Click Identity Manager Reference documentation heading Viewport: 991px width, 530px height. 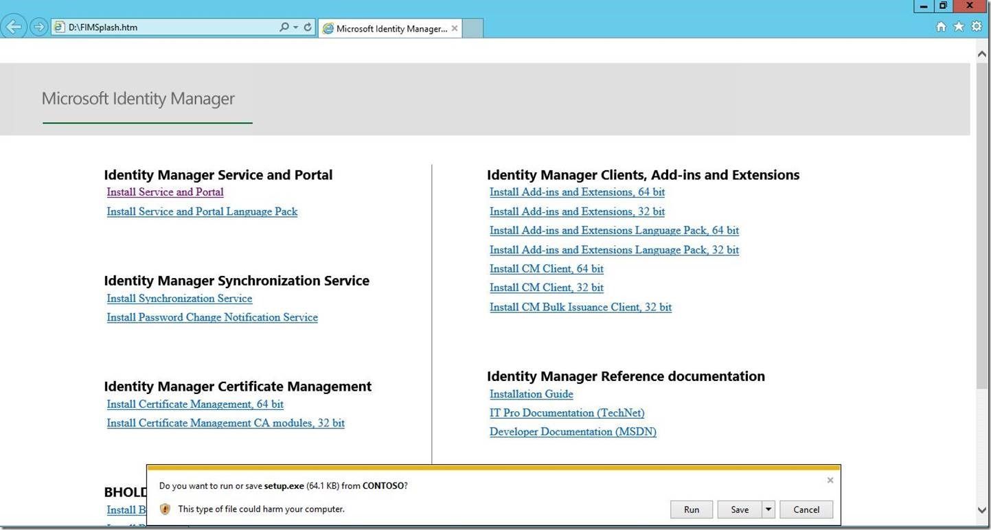click(x=626, y=376)
